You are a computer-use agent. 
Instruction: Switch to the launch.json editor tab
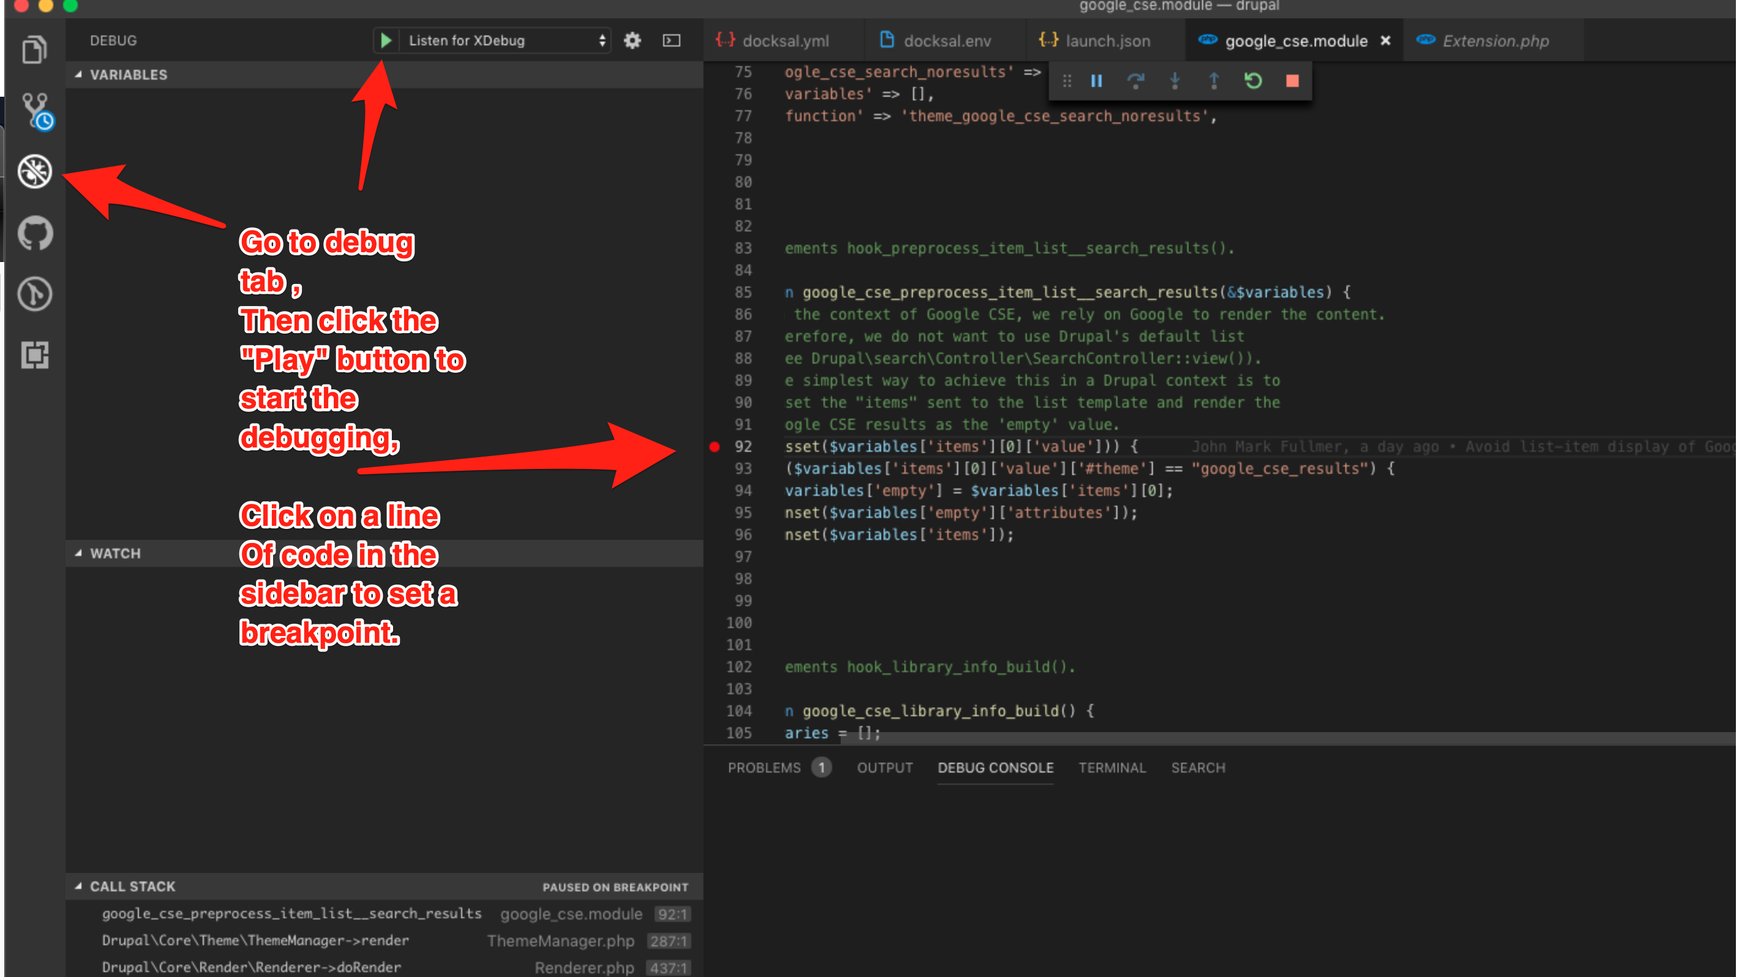click(x=1107, y=41)
